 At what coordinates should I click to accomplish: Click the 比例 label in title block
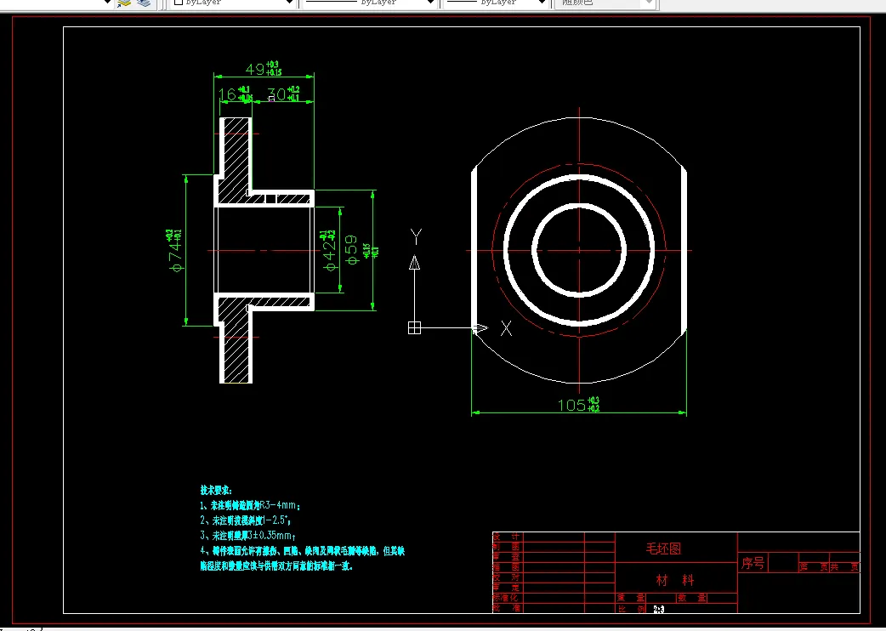(631, 609)
